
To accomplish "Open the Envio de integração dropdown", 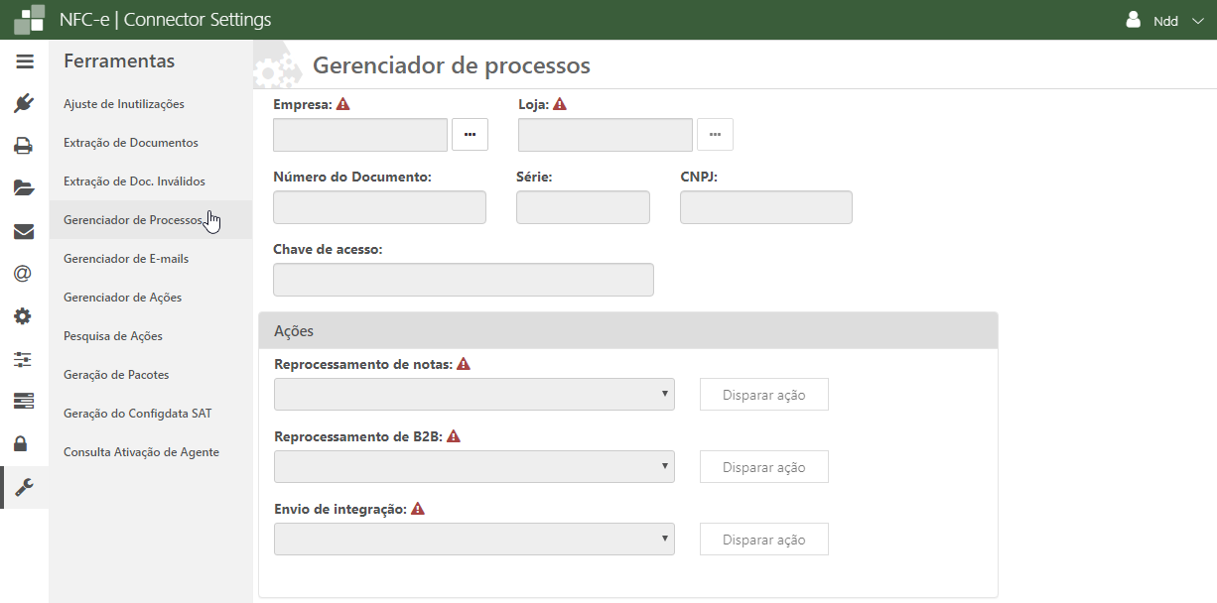I will pyautogui.click(x=473, y=539).
